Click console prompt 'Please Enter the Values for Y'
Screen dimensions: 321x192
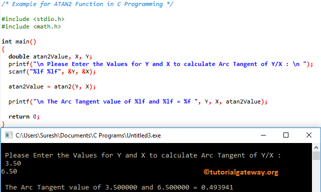[x=143, y=155]
